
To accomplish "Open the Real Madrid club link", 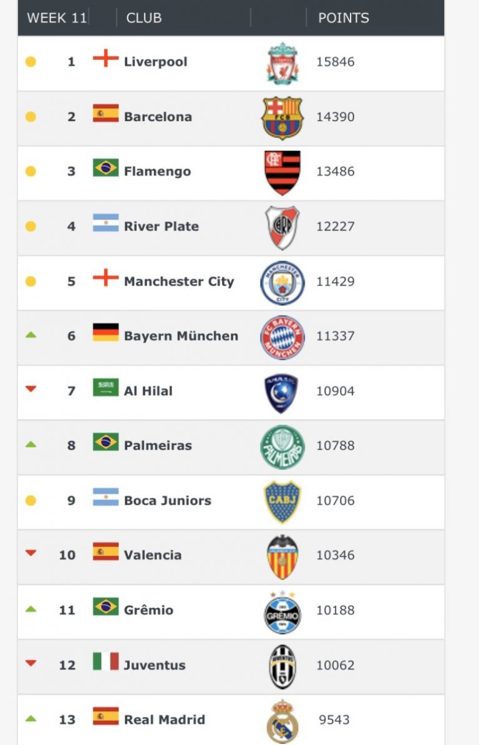I will 165,719.
